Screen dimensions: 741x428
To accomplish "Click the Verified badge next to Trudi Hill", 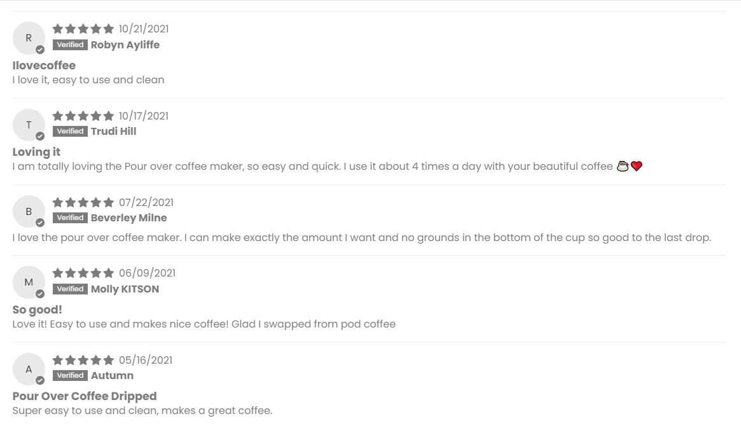I will (x=70, y=131).
